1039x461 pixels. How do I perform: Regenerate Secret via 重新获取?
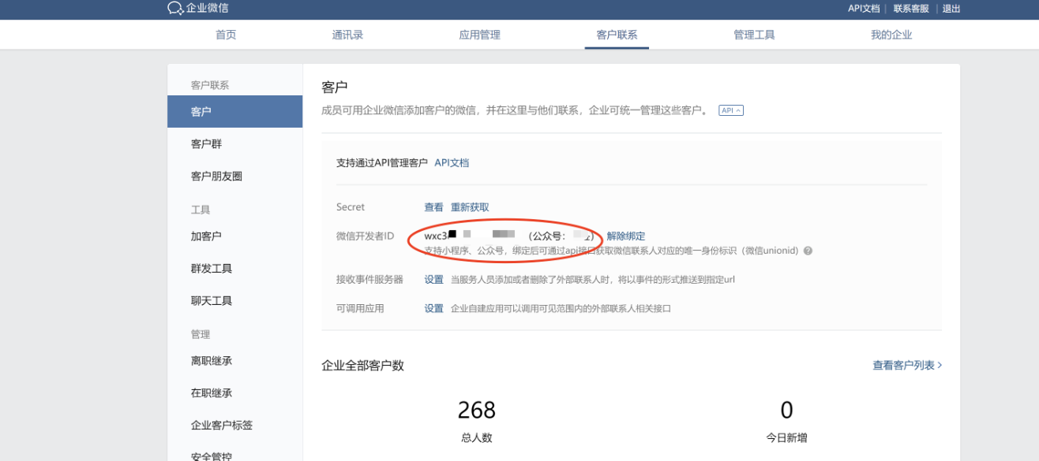(470, 207)
